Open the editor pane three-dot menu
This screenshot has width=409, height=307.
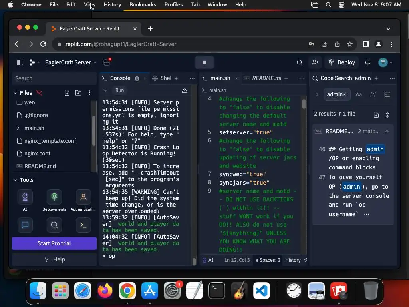click(302, 78)
